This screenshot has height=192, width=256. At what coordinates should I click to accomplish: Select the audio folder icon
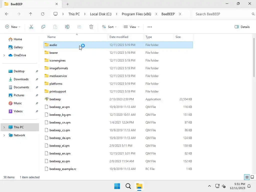coord(46,45)
